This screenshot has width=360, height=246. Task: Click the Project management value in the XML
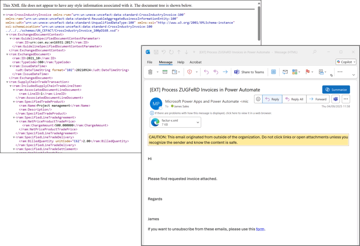click(53, 106)
